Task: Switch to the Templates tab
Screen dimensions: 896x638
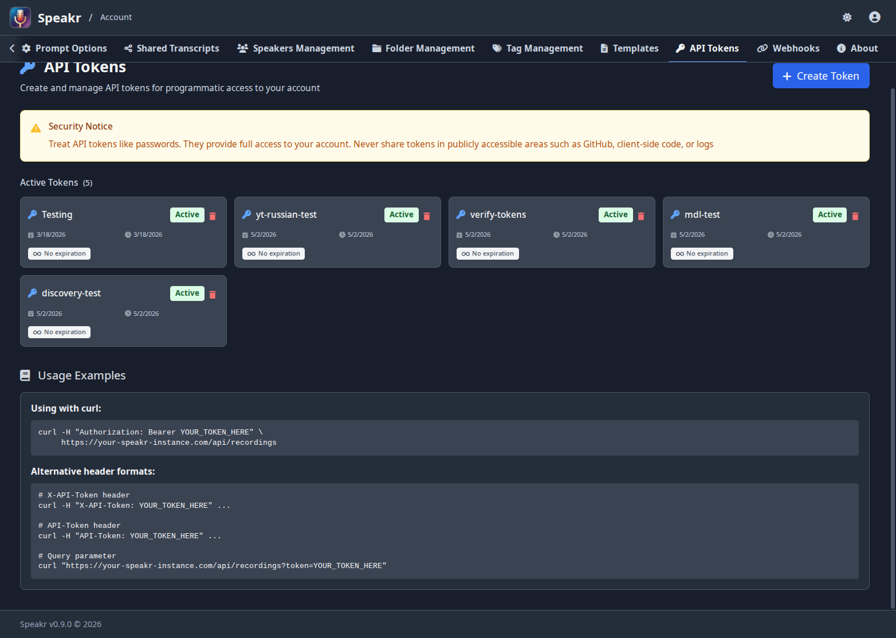Action: [x=629, y=48]
